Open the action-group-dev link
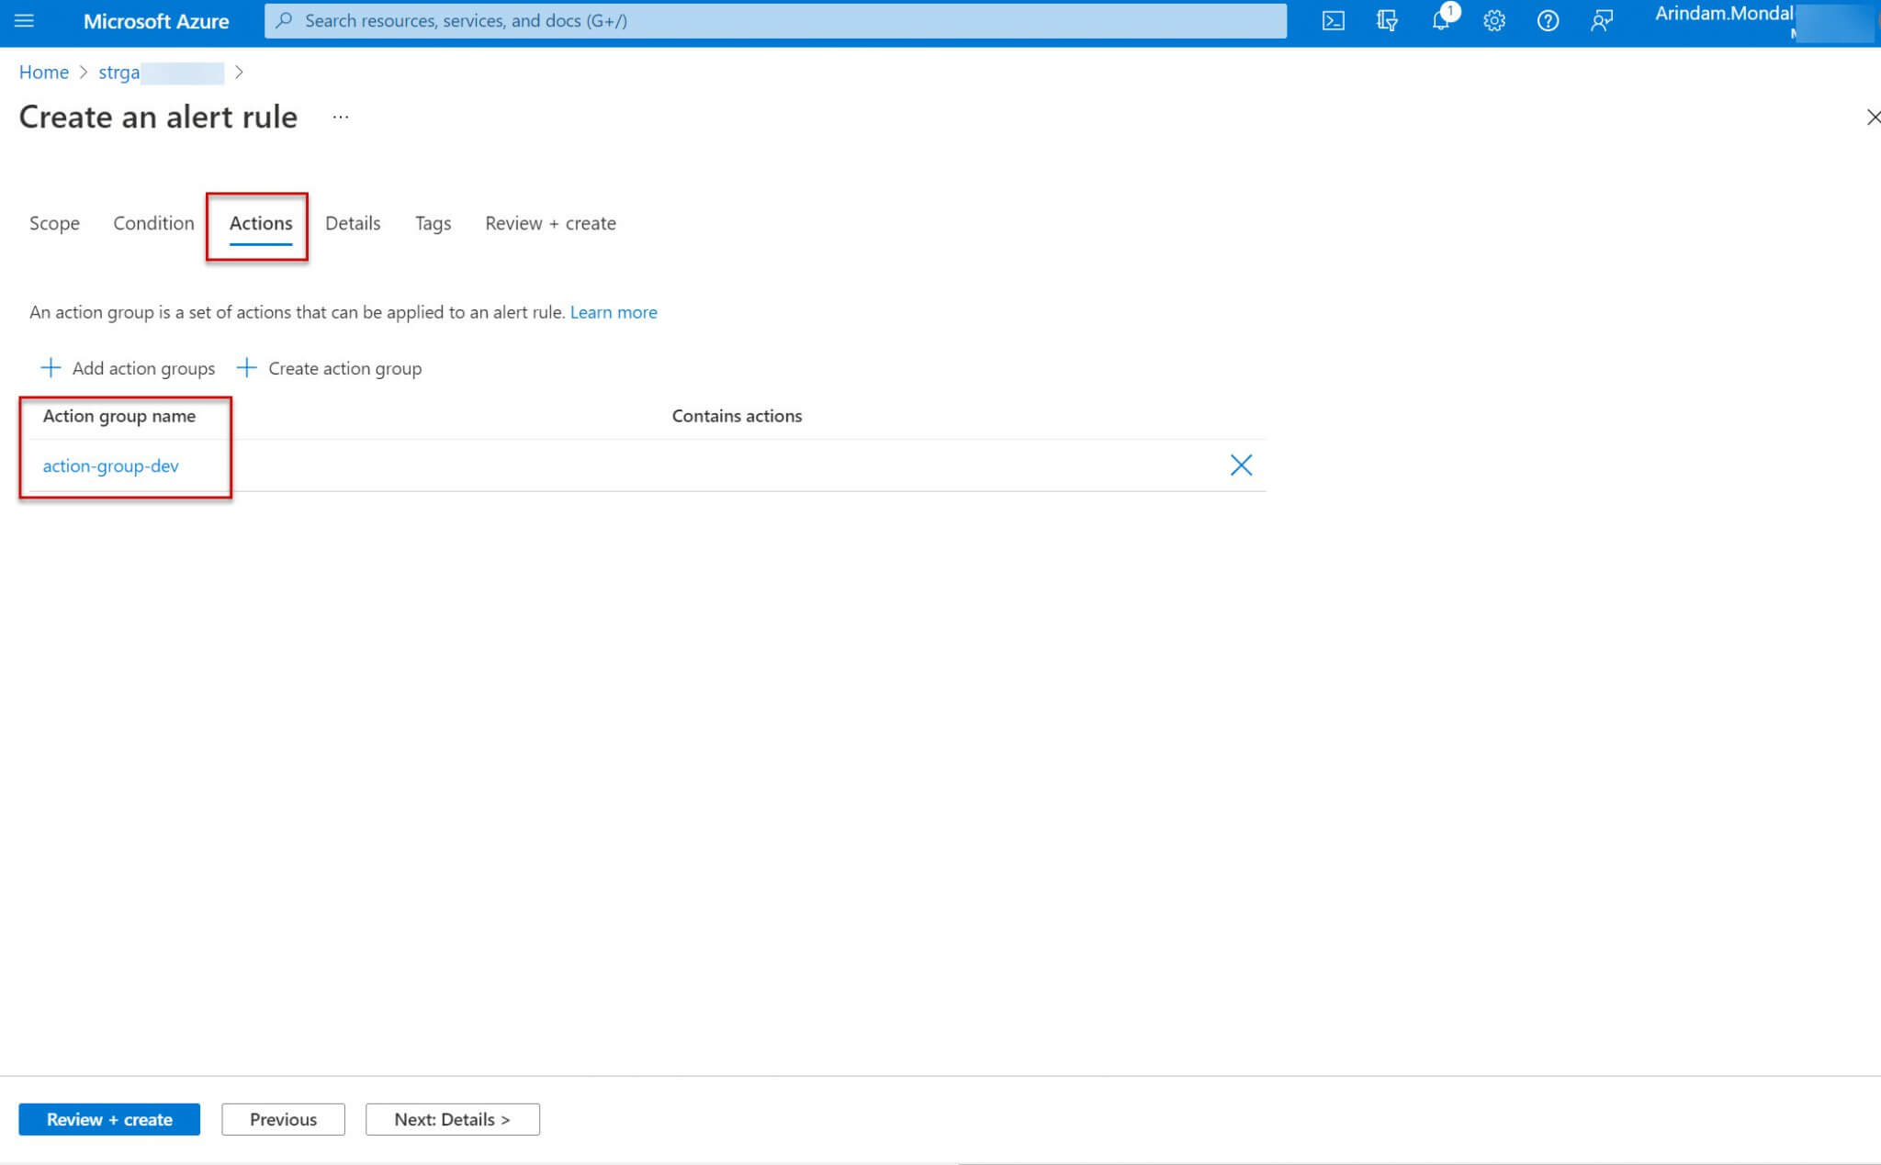This screenshot has width=1881, height=1165. (x=110, y=465)
